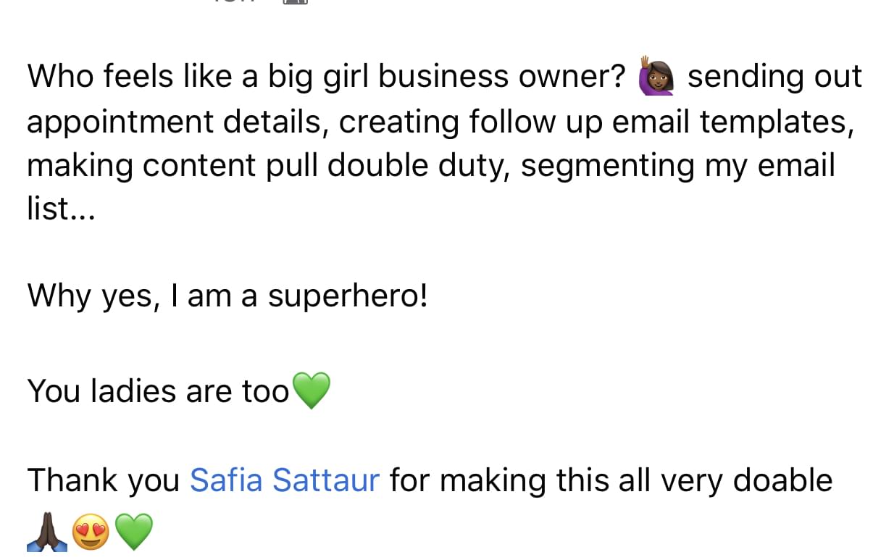This screenshot has width=894, height=560.
Task: Click the "segmenting my email" phrase
Action: pos(677,165)
